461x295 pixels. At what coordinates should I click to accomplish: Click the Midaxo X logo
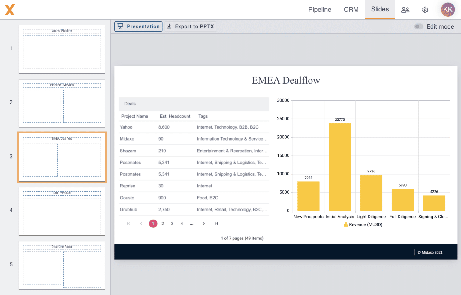10,10
